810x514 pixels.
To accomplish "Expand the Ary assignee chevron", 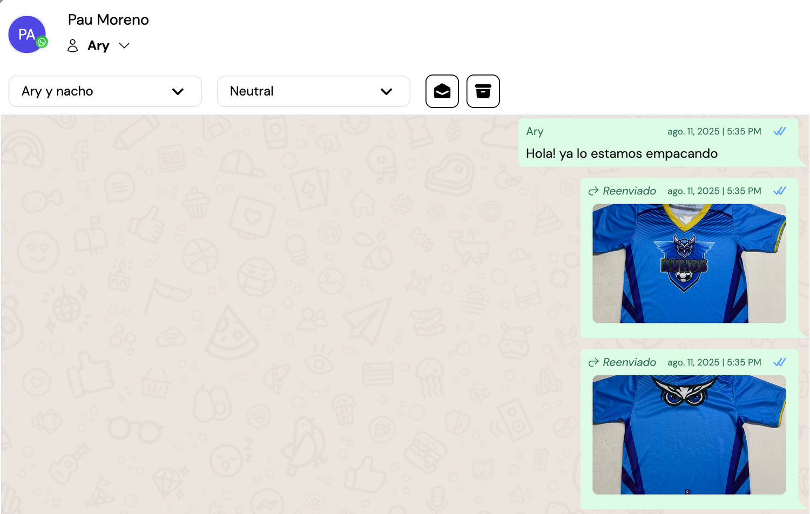I will [x=124, y=46].
